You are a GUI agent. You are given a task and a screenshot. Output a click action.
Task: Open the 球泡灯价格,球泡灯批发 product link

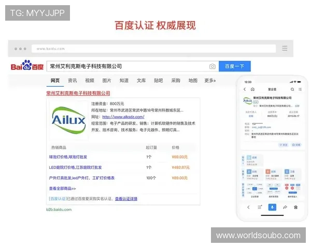coord(68,157)
